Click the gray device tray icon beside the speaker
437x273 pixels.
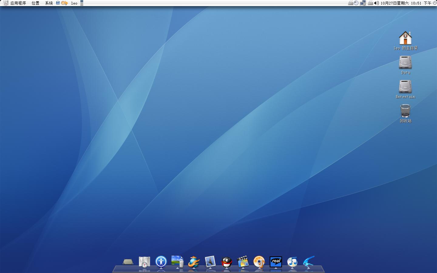point(371,3)
